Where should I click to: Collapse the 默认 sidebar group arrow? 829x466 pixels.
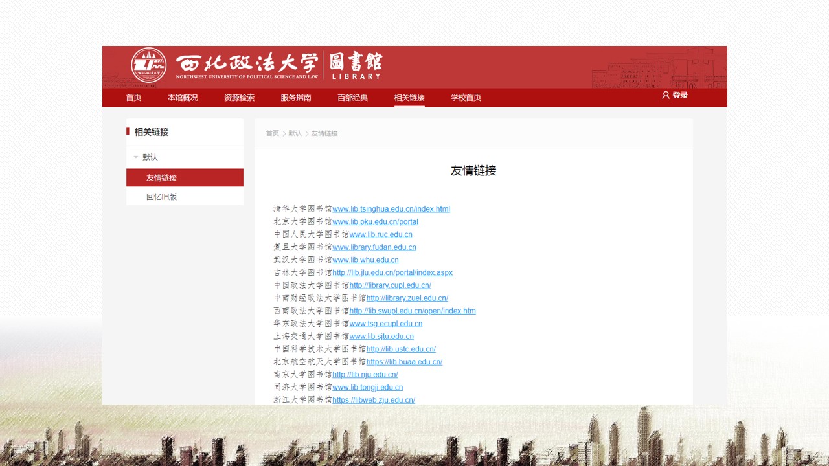(136, 157)
